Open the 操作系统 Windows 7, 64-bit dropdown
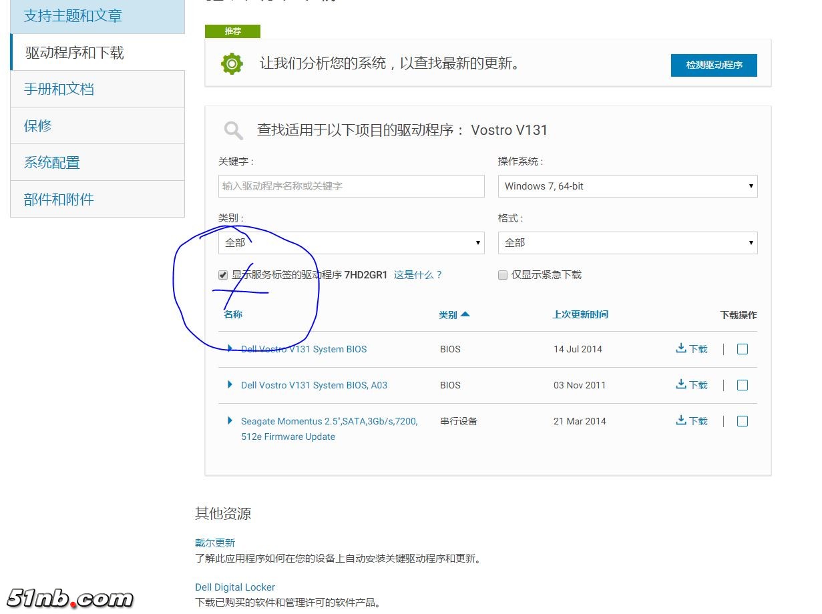The width and height of the screenshot is (822, 614). (x=627, y=186)
